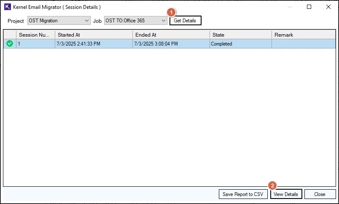Click the Close button at bottom
Viewport: 339px width, 204px height.
tap(320, 194)
